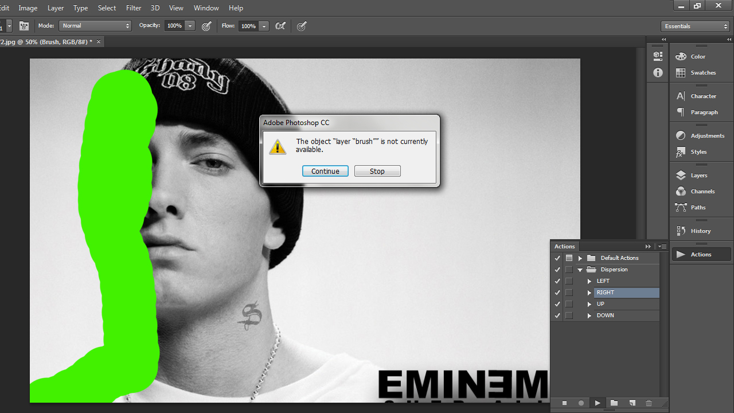Click Stop in the warning dialog
This screenshot has width=734, height=413.
(x=377, y=171)
